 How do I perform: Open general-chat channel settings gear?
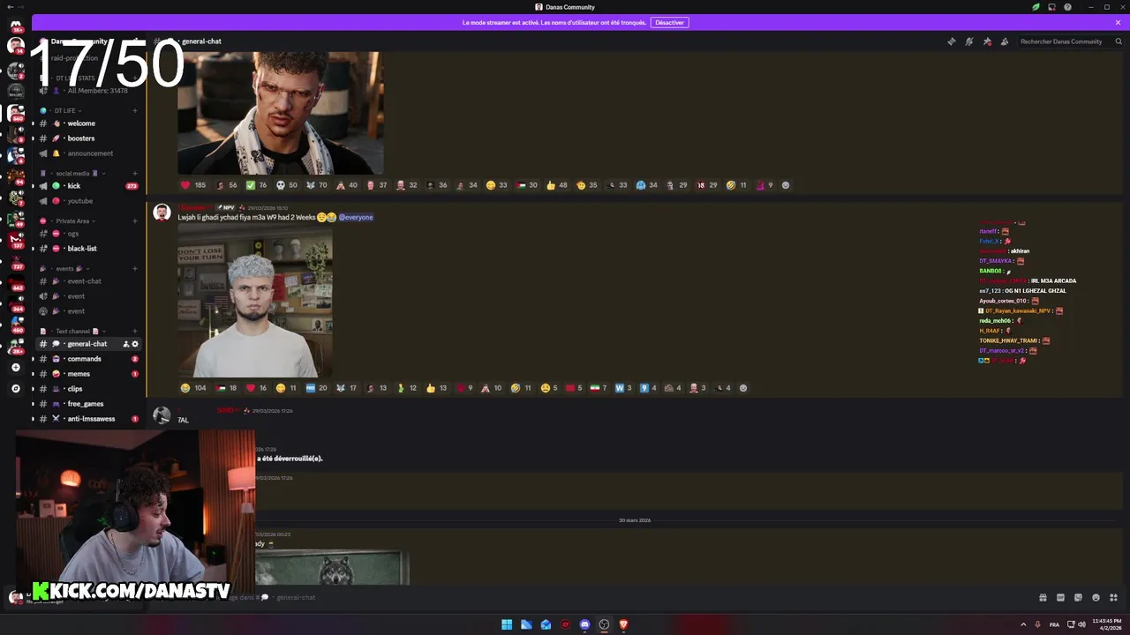[135, 344]
